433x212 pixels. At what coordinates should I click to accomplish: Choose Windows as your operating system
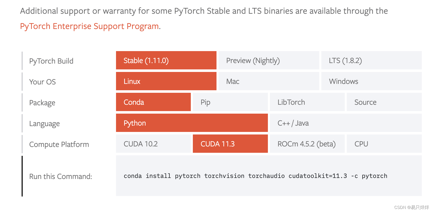371,81
